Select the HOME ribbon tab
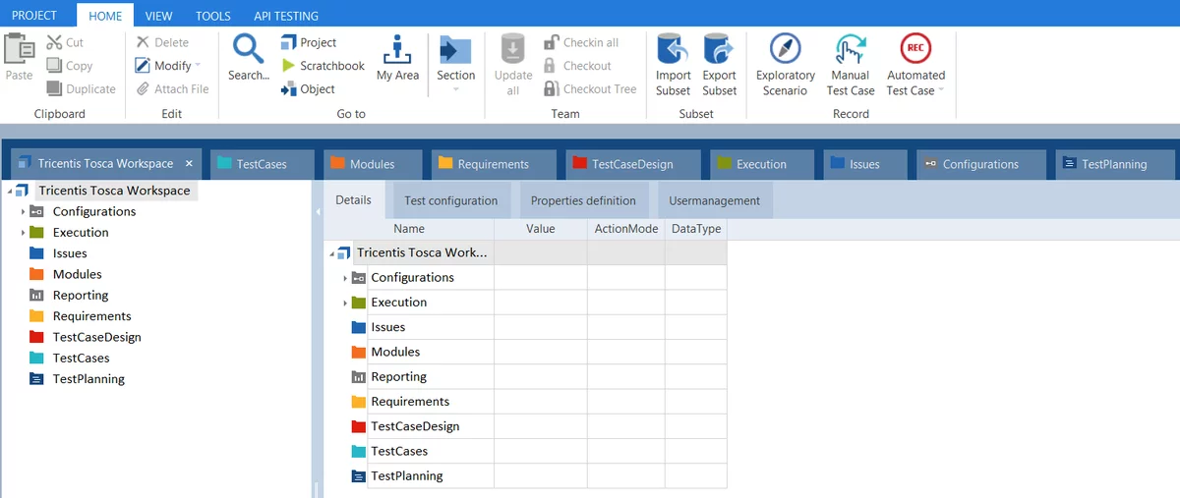 tap(105, 16)
